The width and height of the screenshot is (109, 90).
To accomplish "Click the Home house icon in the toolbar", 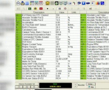I will click(x=18, y=3).
